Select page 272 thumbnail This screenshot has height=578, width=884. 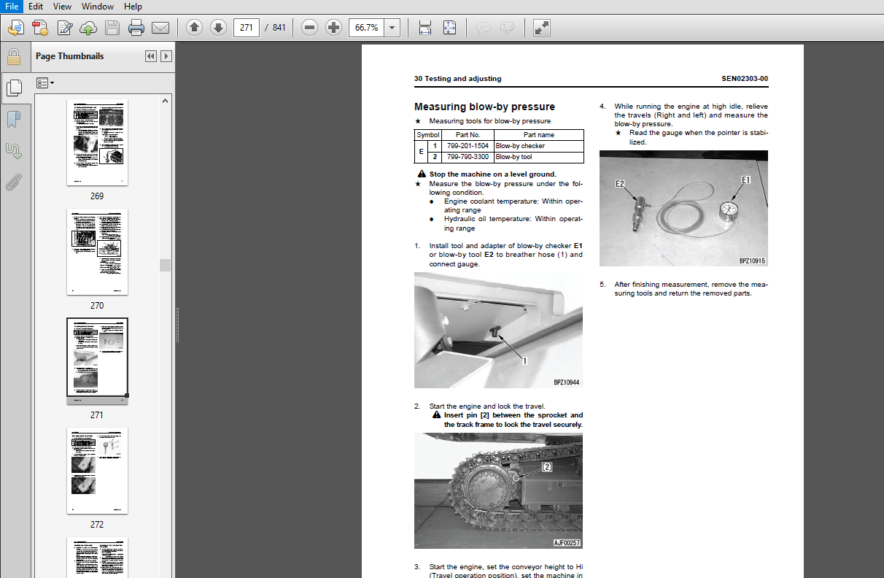coord(97,470)
